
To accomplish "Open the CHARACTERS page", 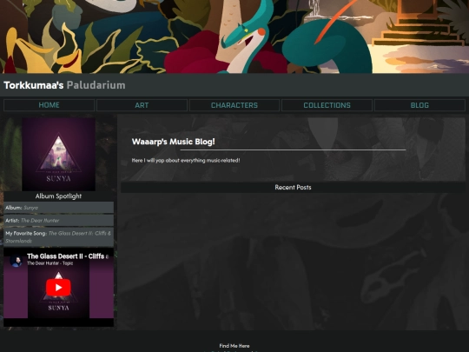I will coord(234,105).
